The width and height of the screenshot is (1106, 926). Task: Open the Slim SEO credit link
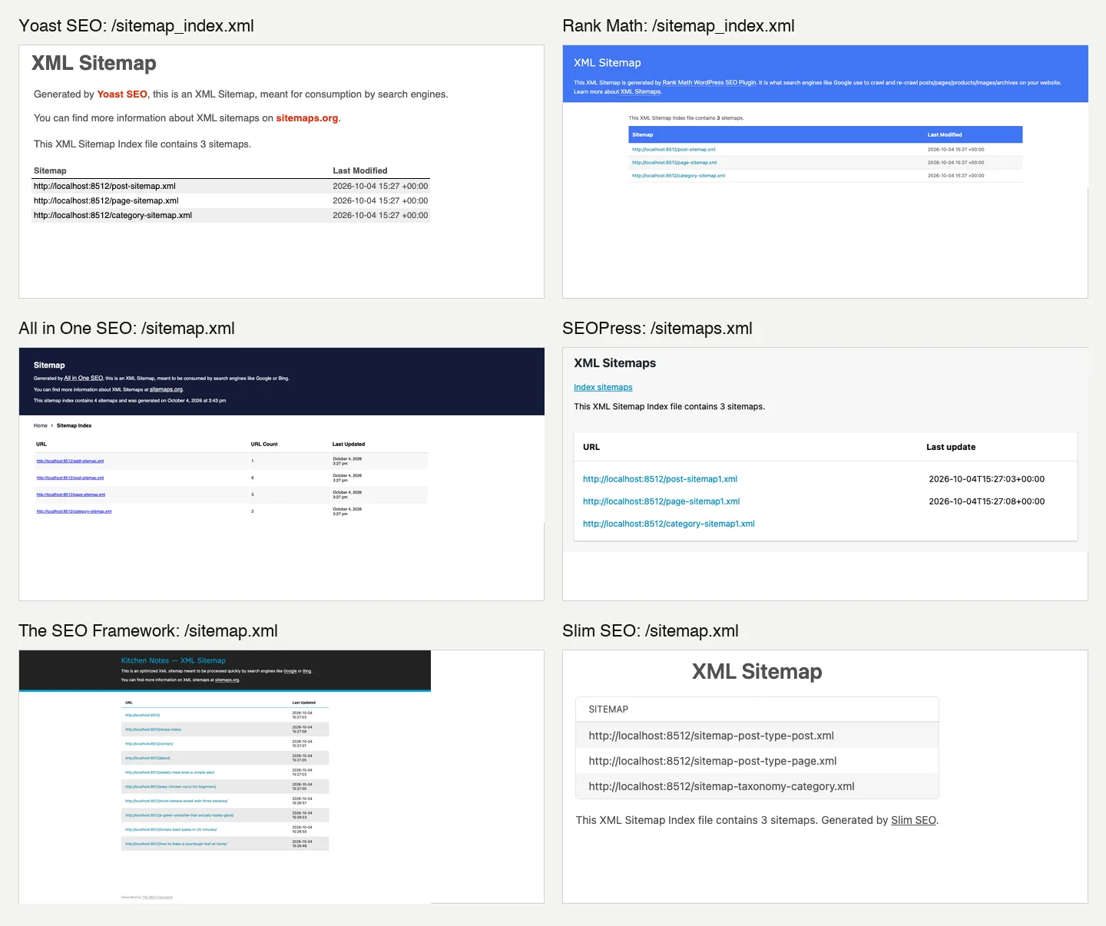point(913,820)
